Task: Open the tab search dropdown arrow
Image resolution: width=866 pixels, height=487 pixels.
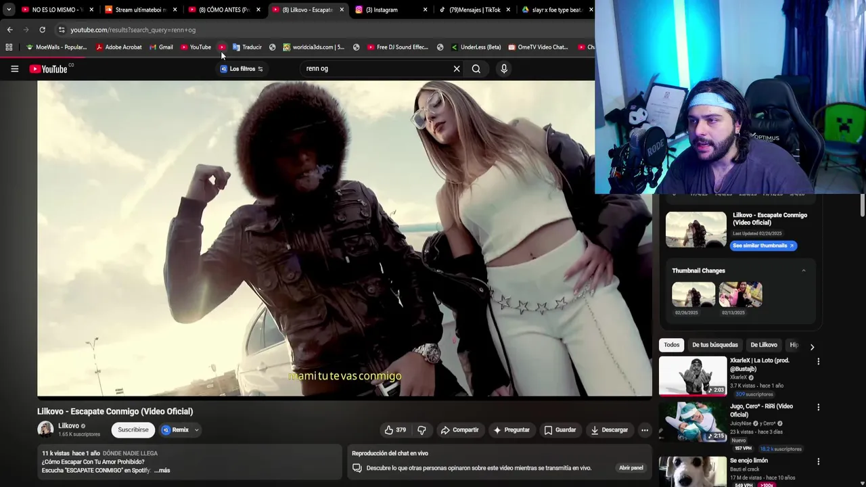Action: coord(8,9)
